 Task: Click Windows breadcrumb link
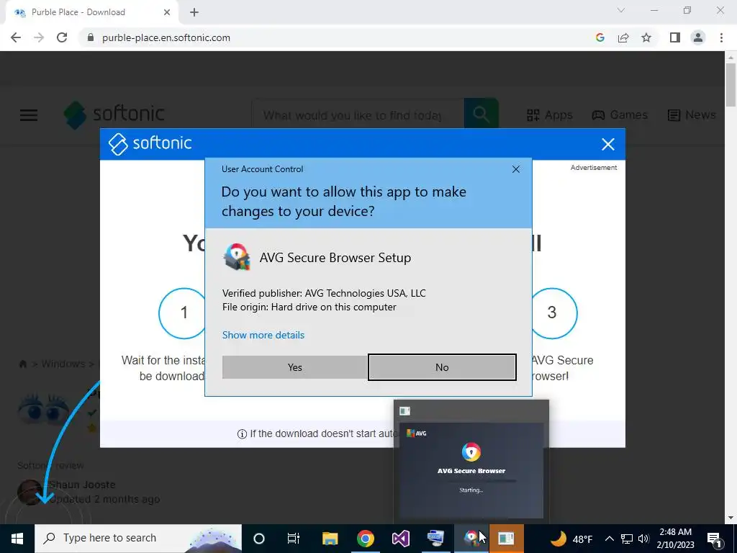63,364
